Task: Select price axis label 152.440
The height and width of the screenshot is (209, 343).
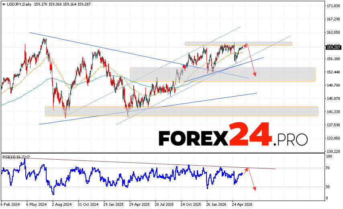Action: tap(333, 72)
